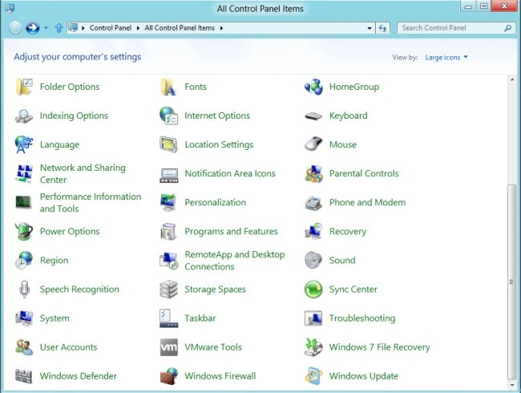Click the vertical scrollbar thumb

[512, 282]
